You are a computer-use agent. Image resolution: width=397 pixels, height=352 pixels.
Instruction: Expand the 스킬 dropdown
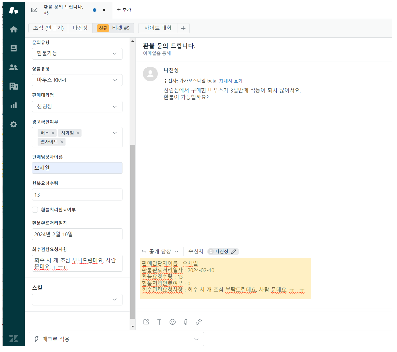pyautogui.click(x=77, y=300)
